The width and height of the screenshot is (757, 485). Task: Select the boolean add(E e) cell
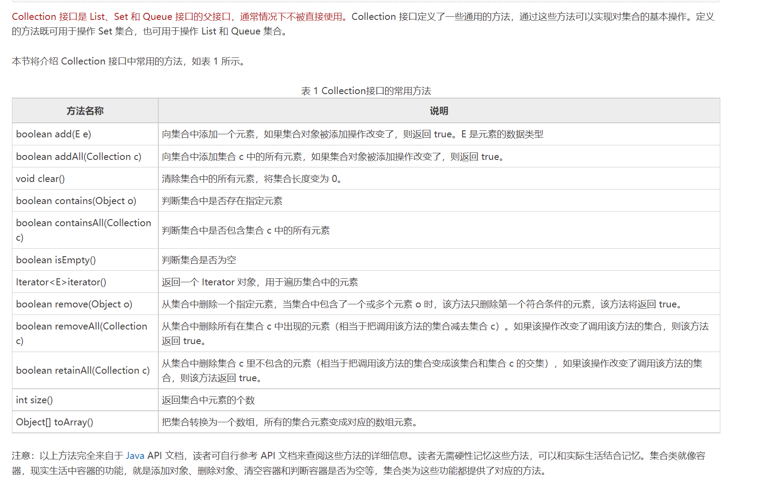[85, 134]
